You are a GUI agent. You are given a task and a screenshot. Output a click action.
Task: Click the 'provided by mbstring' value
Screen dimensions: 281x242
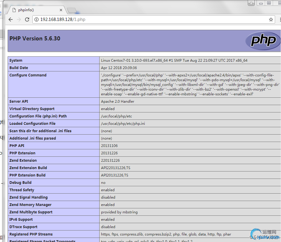point(119,212)
